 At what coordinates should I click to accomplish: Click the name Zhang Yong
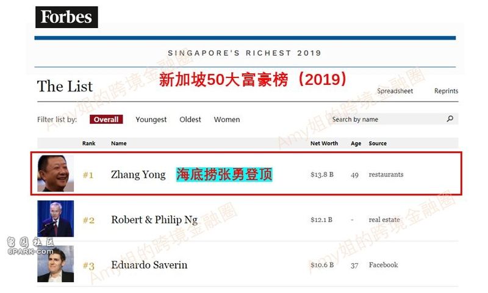pyautogui.click(x=138, y=175)
